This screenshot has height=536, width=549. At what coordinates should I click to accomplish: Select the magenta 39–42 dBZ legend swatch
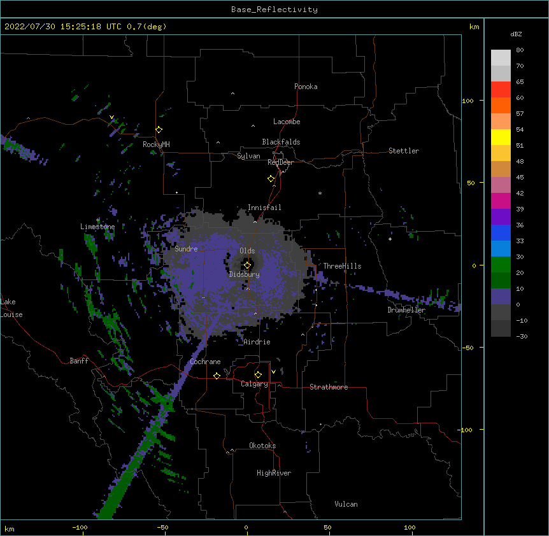pos(501,201)
